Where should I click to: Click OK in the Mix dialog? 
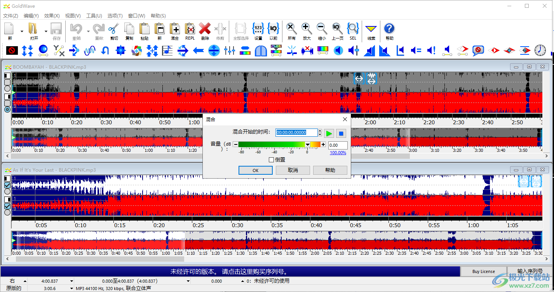coord(255,170)
